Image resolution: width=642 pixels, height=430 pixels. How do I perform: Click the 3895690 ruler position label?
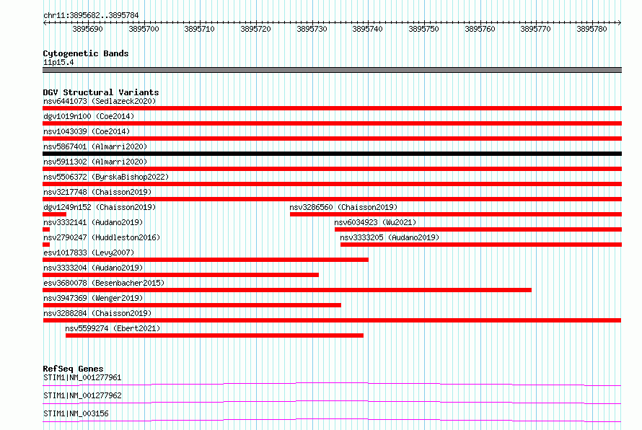pos(87,29)
